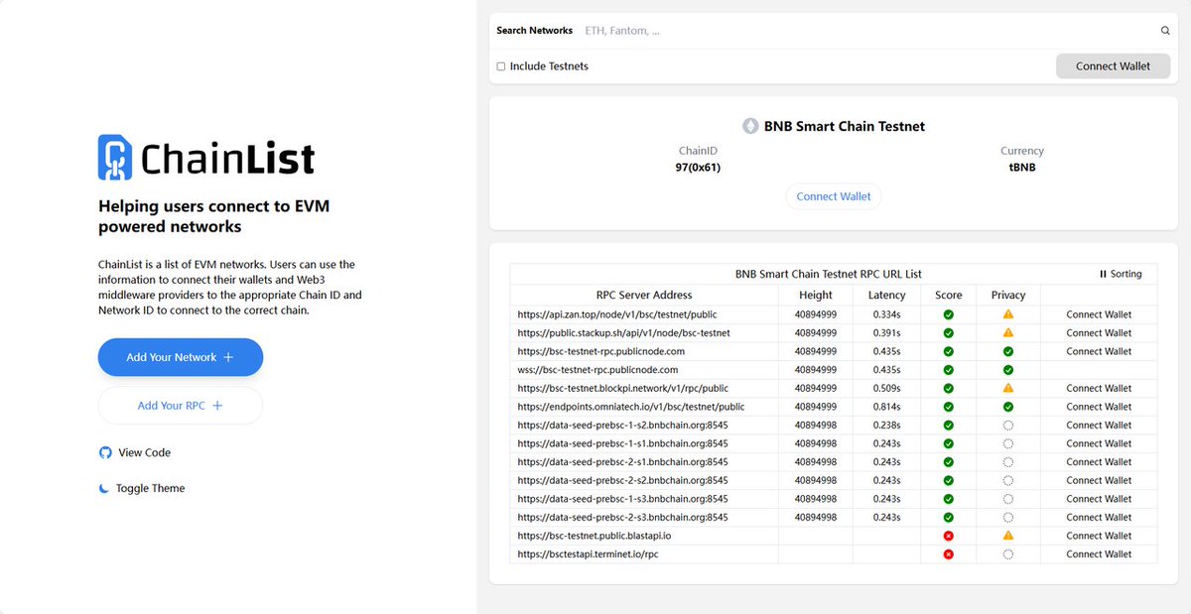The height and width of the screenshot is (614, 1191).
Task: Click Connect Wallet under the ChainID details
Action: coord(834,196)
